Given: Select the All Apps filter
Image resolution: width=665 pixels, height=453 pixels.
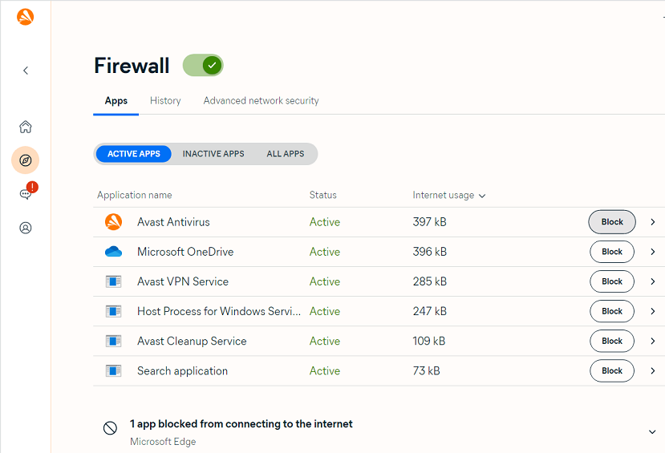Looking at the screenshot, I should coord(286,154).
